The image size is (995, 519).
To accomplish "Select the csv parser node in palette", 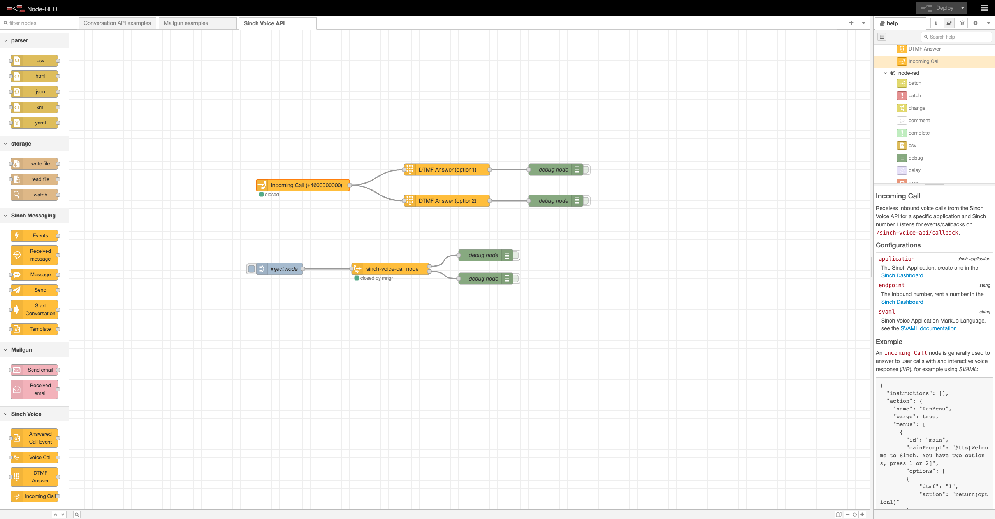I will pos(34,61).
